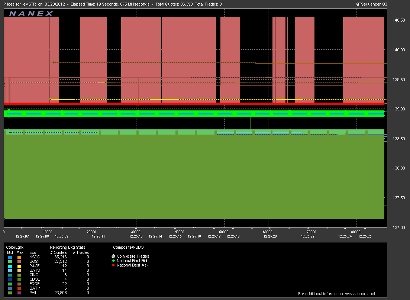Screen dimensions: 410x300
Task: Choose the BATS ask color swatch
Action: point(19,270)
